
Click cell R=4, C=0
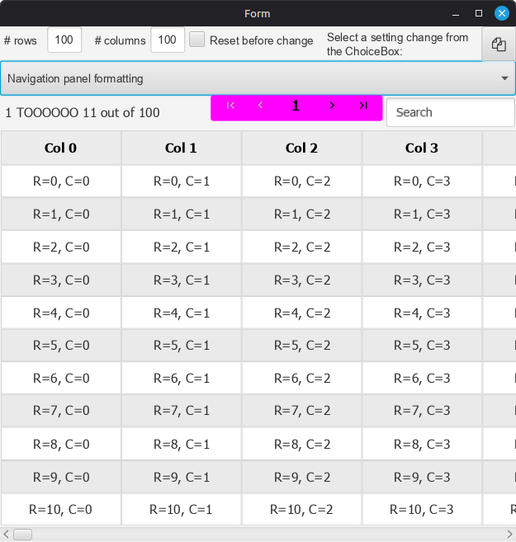click(x=61, y=313)
